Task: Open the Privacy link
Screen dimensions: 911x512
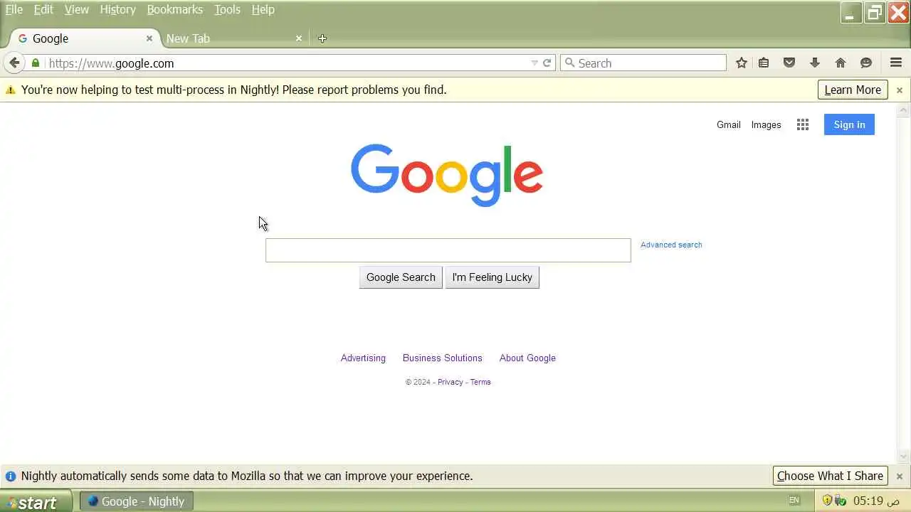Action: tap(450, 382)
